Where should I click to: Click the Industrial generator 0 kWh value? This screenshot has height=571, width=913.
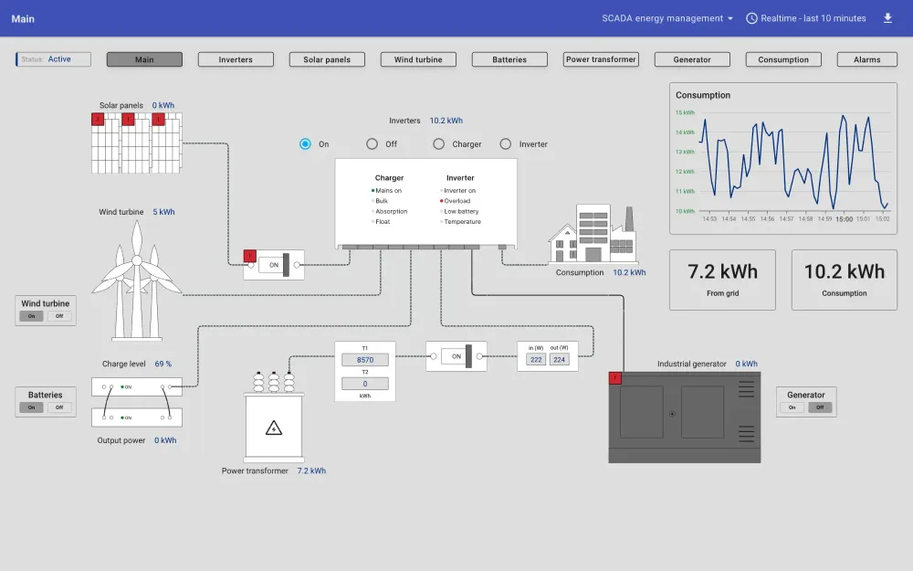pyautogui.click(x=747, y=364)
